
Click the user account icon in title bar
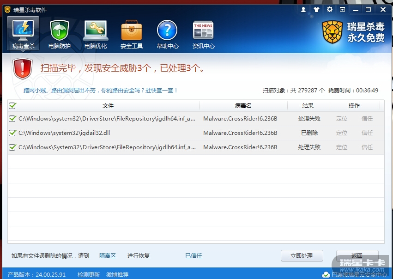pos(303,10)
